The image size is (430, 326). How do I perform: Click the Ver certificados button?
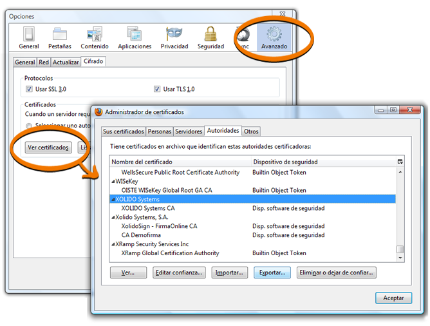pos(48,148)
